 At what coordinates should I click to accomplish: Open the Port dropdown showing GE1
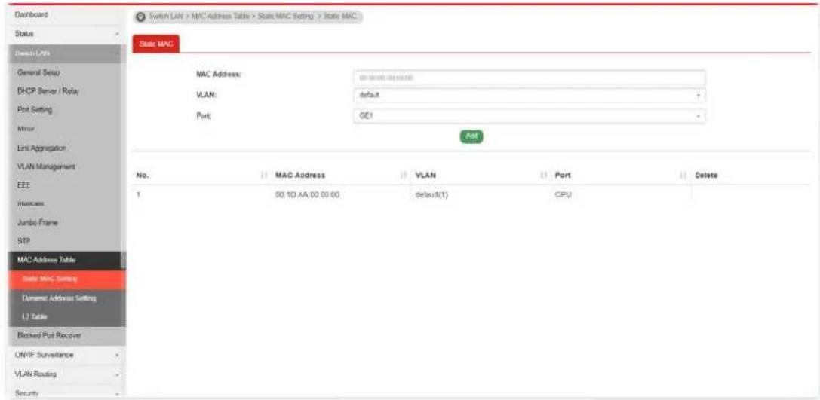[x=530, y=116]
